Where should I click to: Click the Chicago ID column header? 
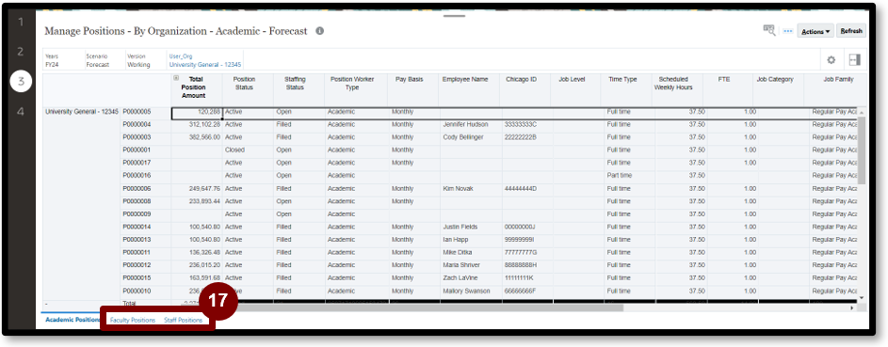[521, 80]
